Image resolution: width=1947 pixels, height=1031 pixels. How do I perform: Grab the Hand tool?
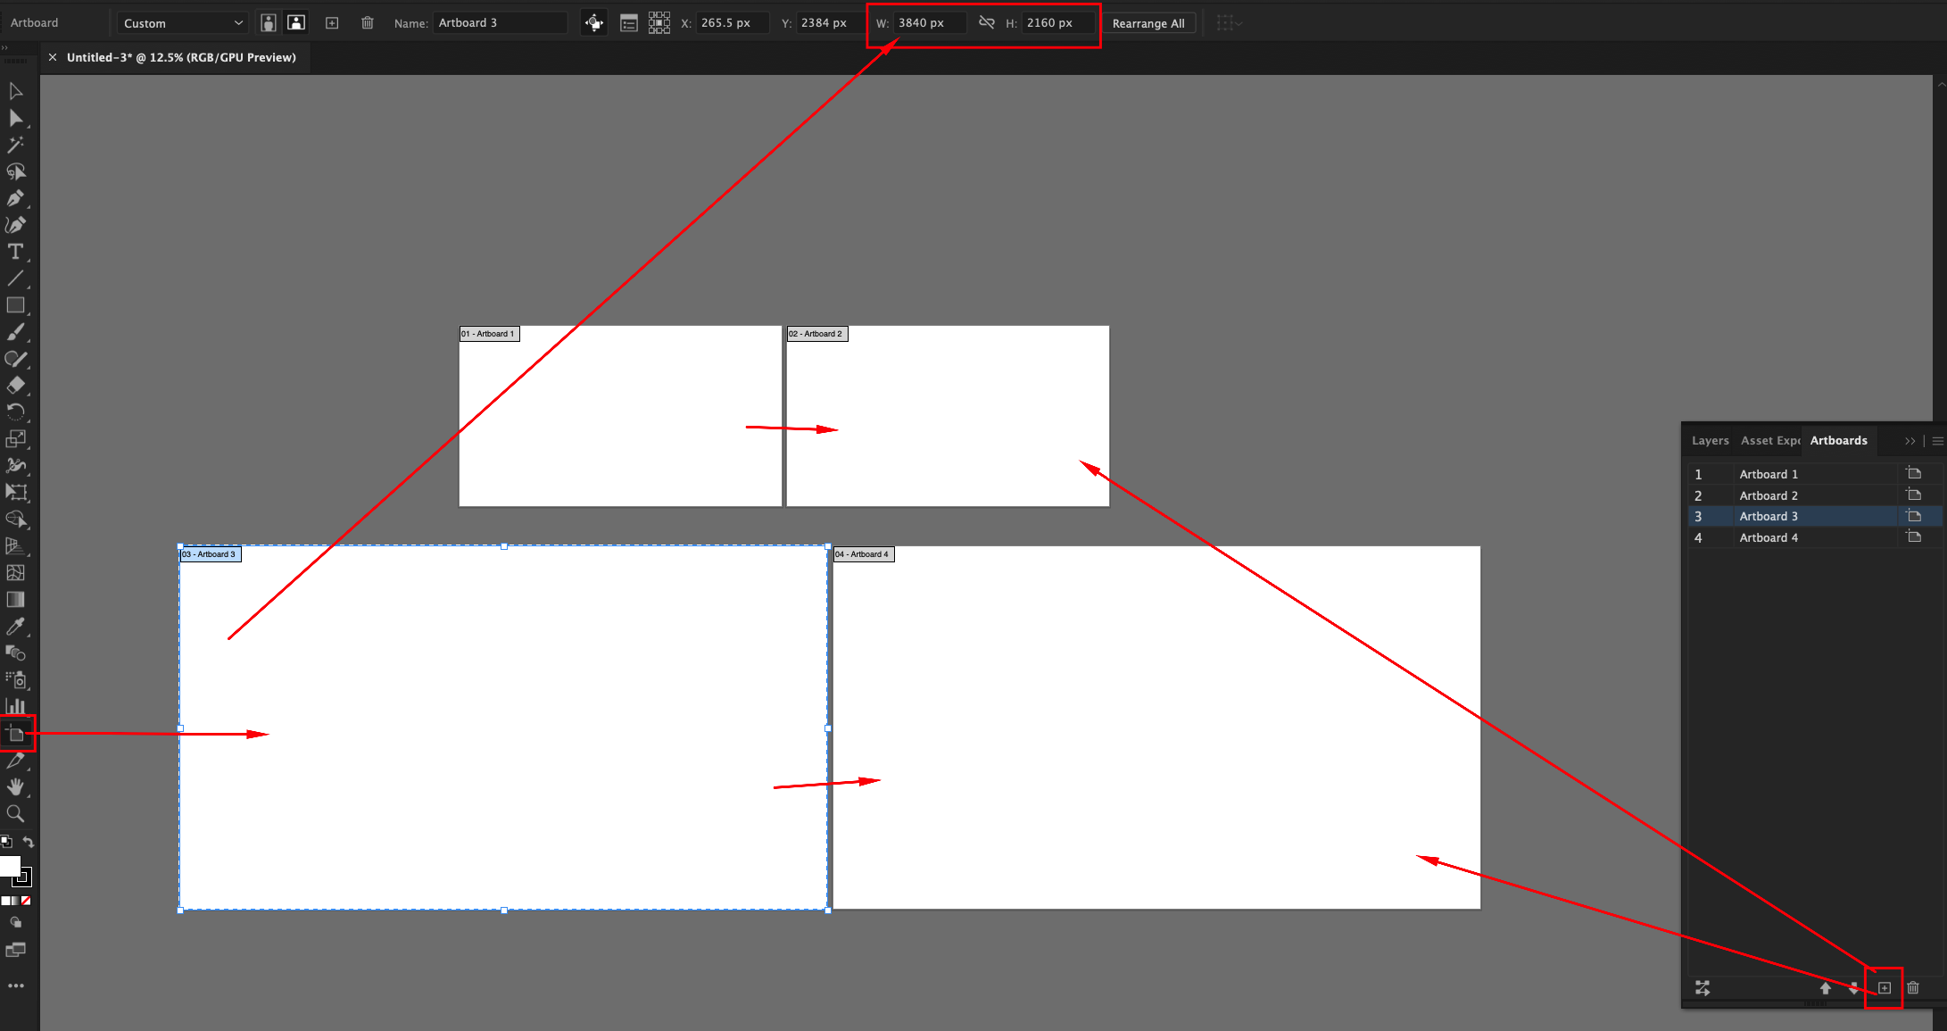tap(15, 786)
